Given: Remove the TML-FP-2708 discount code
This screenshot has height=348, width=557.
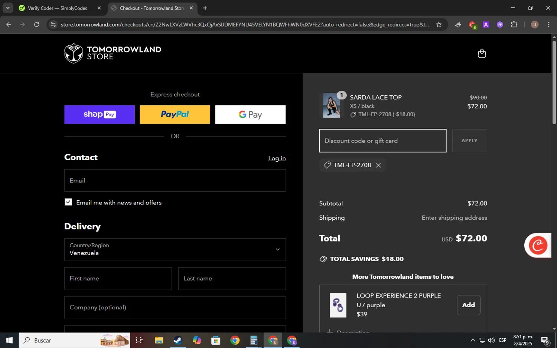Looking at the screenshot, I should [378, 165].
